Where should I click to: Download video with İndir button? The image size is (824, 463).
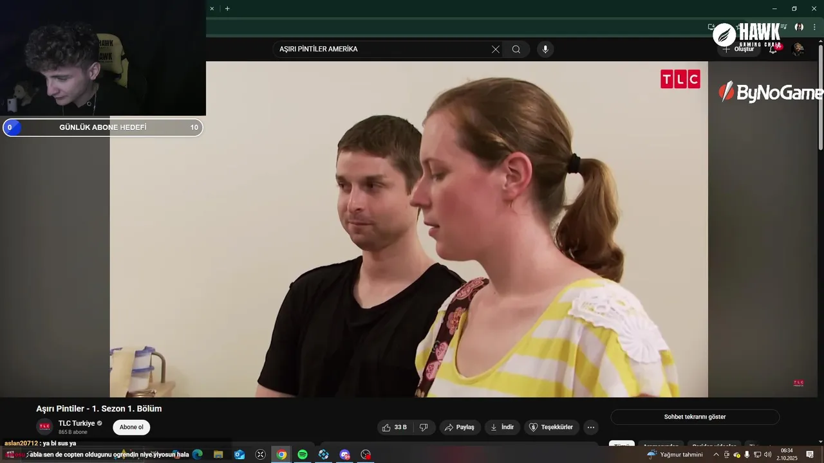(502, 427)
